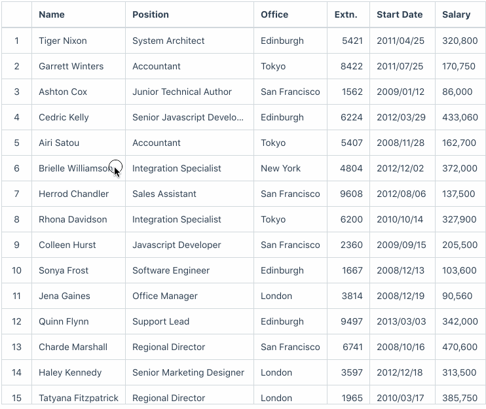This screenshot has width=486, height=409.
Task: Sort by the Start Date header
Action: point(400,14)
